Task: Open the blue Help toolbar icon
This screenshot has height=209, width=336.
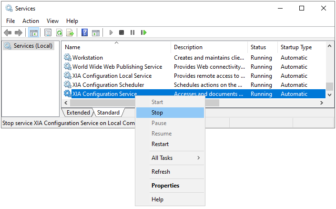Action: coord(84,32)
